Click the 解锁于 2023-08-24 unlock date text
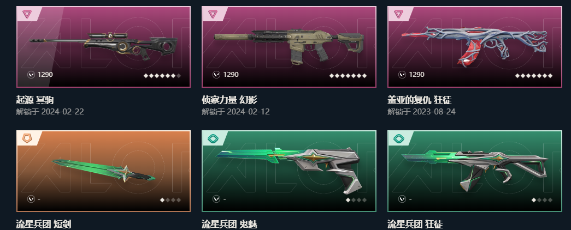 point(421,112)
